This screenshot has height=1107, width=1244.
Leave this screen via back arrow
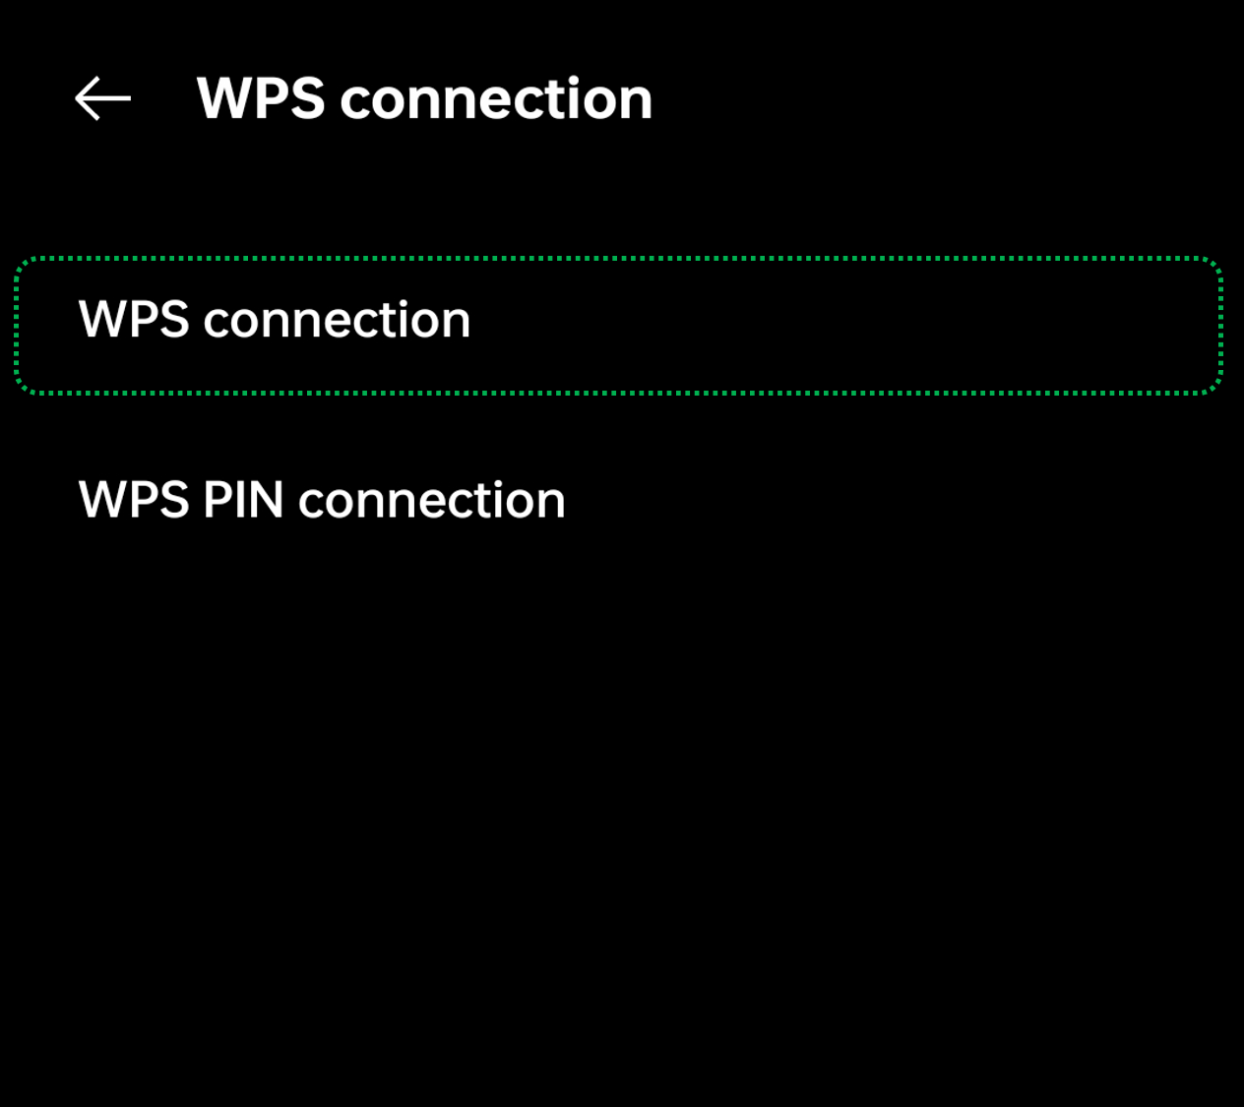point(102,98)
